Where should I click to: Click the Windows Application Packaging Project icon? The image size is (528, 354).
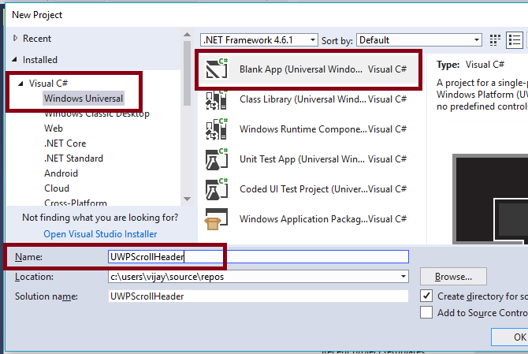[x=216, y=219]
